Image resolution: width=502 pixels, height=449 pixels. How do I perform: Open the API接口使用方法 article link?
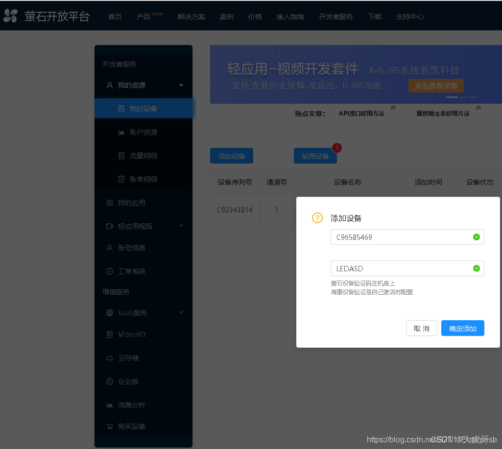(363, 112)
